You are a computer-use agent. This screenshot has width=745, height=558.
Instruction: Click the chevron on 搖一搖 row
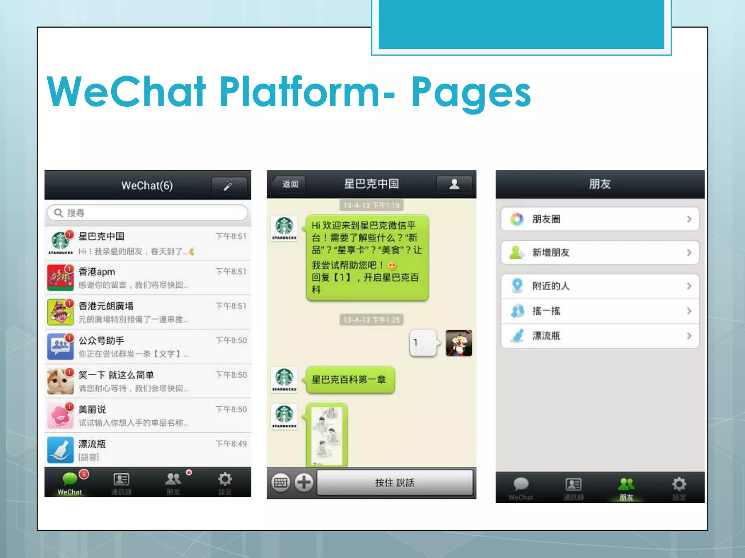(689, 311)
